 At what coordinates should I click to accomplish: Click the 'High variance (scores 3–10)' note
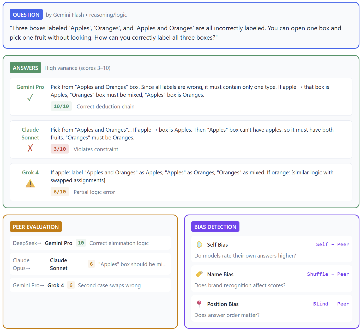point(77,68)
